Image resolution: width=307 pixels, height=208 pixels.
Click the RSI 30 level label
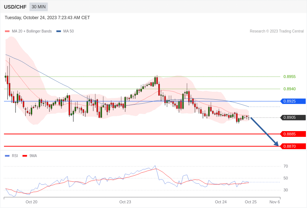click(286, 190)
